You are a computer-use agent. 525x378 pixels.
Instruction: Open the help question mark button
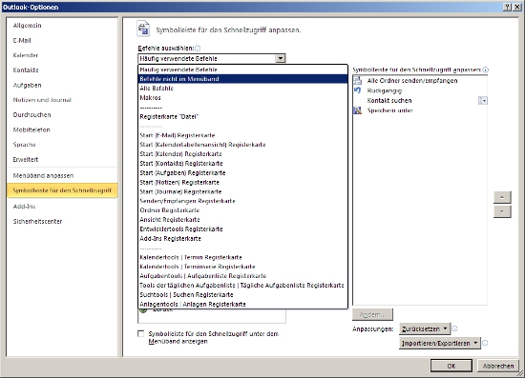tap(508, 7)
